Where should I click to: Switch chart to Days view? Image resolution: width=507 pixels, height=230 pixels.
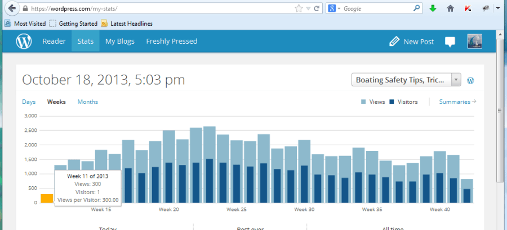pos(29,102)
